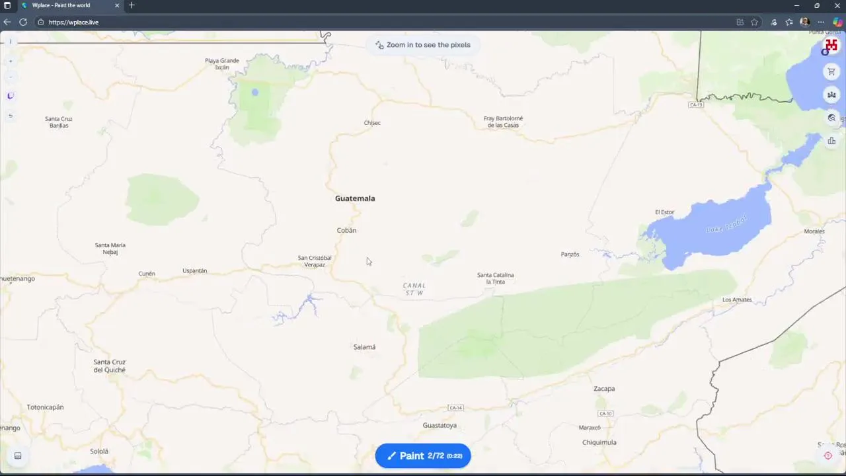Go back with the browser back arrow

(7, 22)
